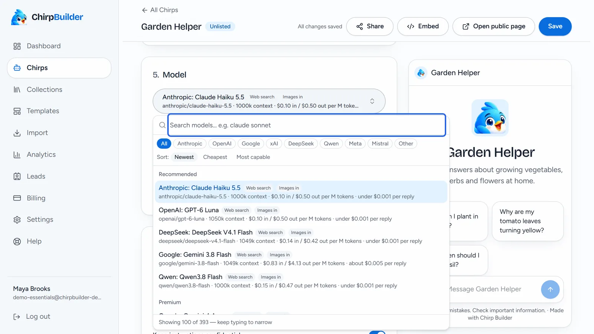Click the Embed button
Image resolution: width=594 pixels, height=334 pixels.
(423, 26)
